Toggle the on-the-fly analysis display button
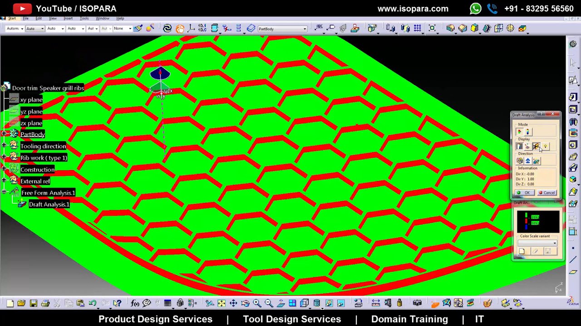581x326 pixels. (528, 146)
